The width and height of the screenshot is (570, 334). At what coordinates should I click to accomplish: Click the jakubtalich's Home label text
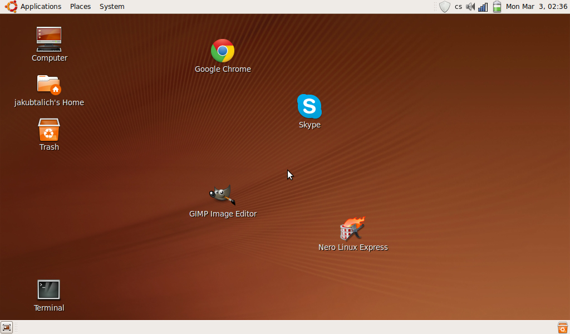tap(49, 102)
